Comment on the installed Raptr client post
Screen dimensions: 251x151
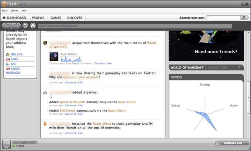(x=71, y=133)
